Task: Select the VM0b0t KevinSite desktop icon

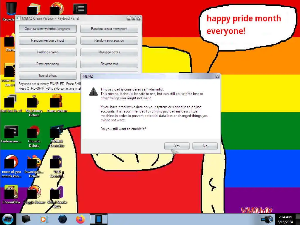Action: 57,136
